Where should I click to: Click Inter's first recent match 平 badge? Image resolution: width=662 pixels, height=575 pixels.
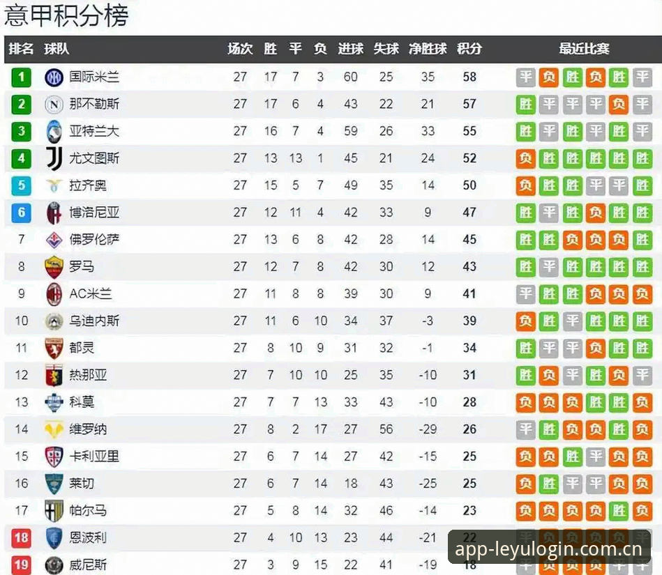pyautogui.click(x=526, y=77)
